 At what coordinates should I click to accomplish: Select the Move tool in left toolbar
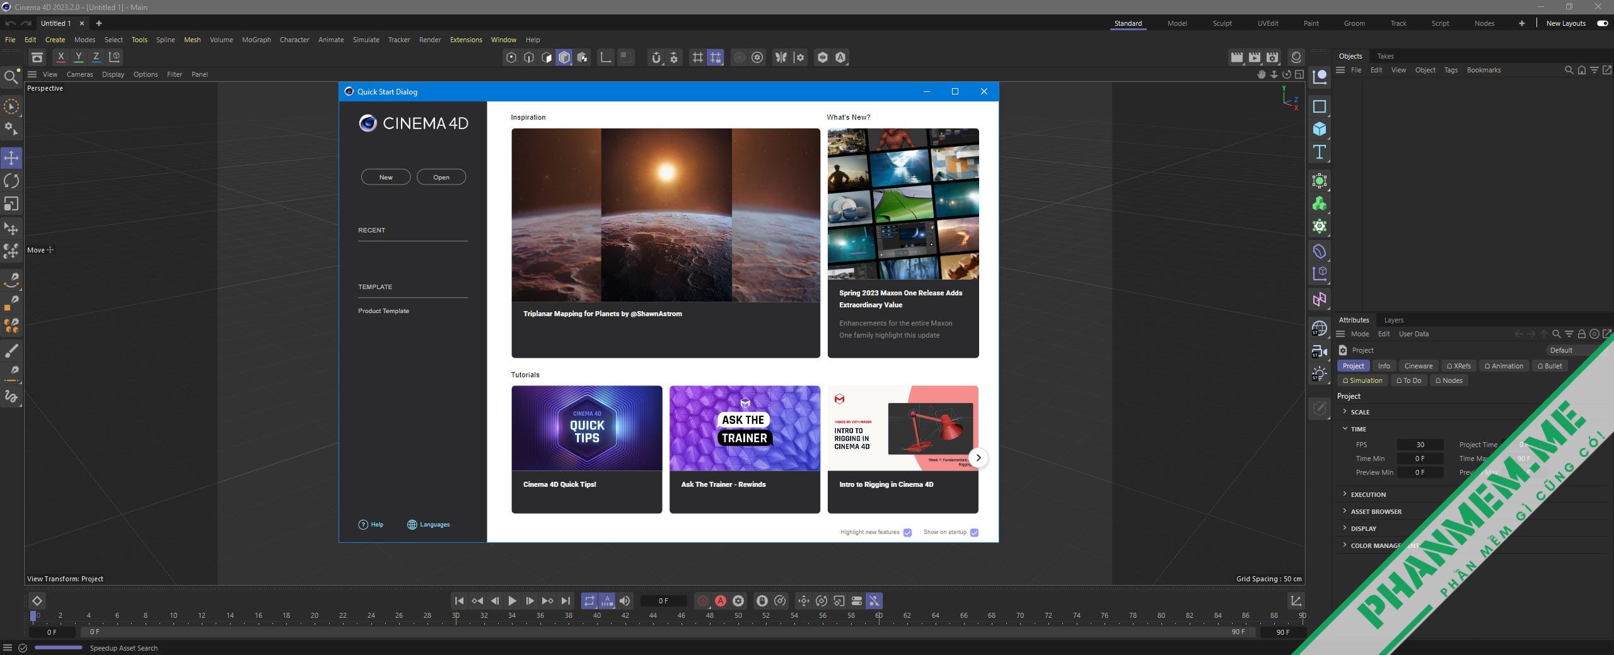pos(11,158)
